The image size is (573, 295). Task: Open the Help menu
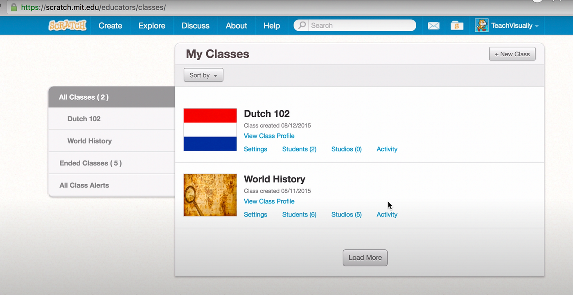[x=272, y=25]
